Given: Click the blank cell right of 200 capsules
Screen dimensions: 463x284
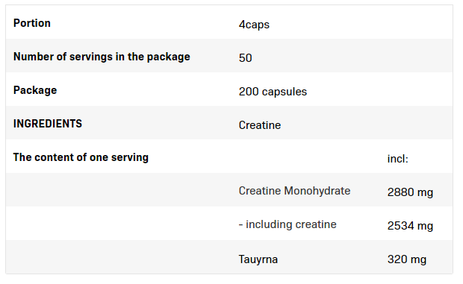Looking at the screenshot, I should click(417, 89).
